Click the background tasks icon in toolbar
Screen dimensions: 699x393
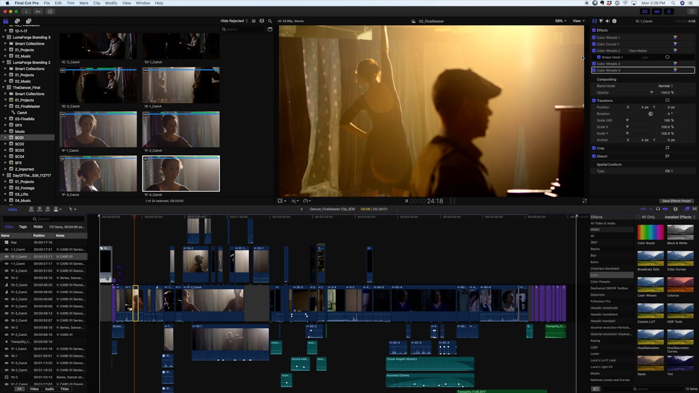tap(50, 12)
